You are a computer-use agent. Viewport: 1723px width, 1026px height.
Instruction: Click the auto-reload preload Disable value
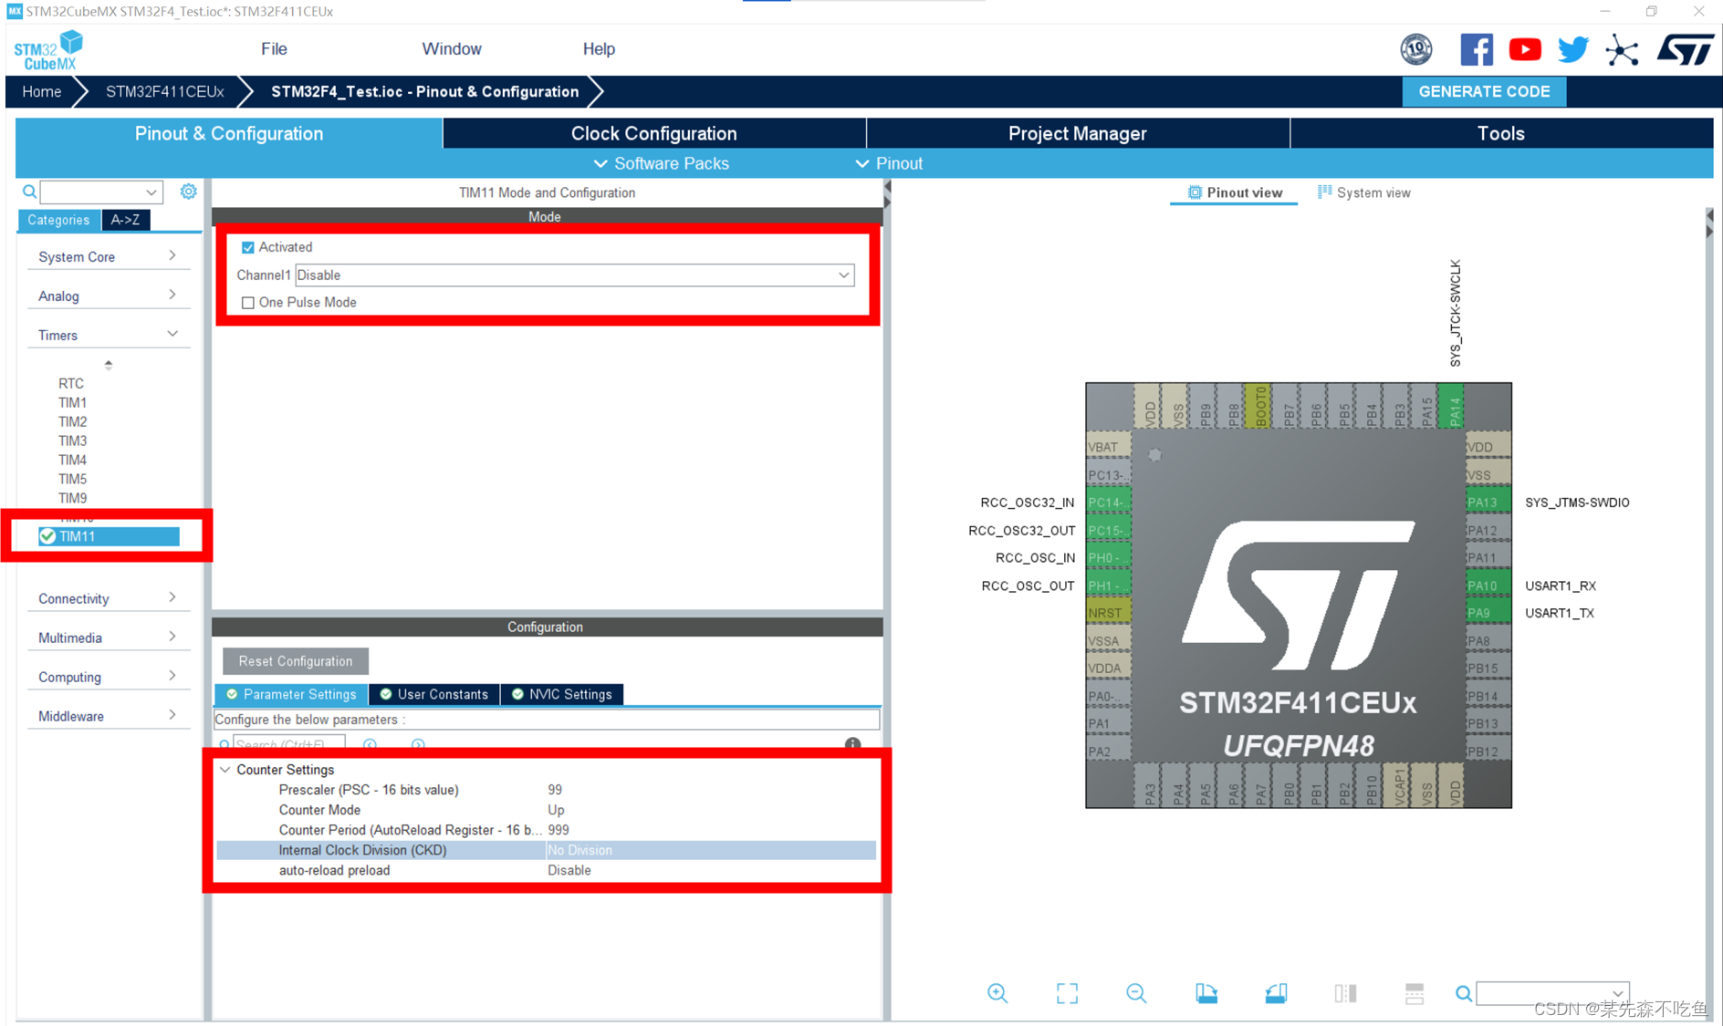[569, 870]
